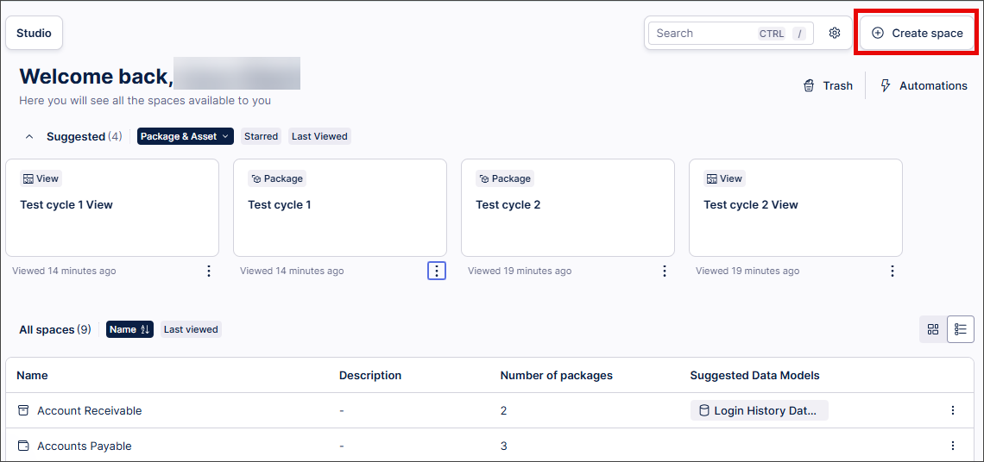Open row menu for Account Receivable
Viewport: 984px width, 462px height.
(x=953, y=410)
